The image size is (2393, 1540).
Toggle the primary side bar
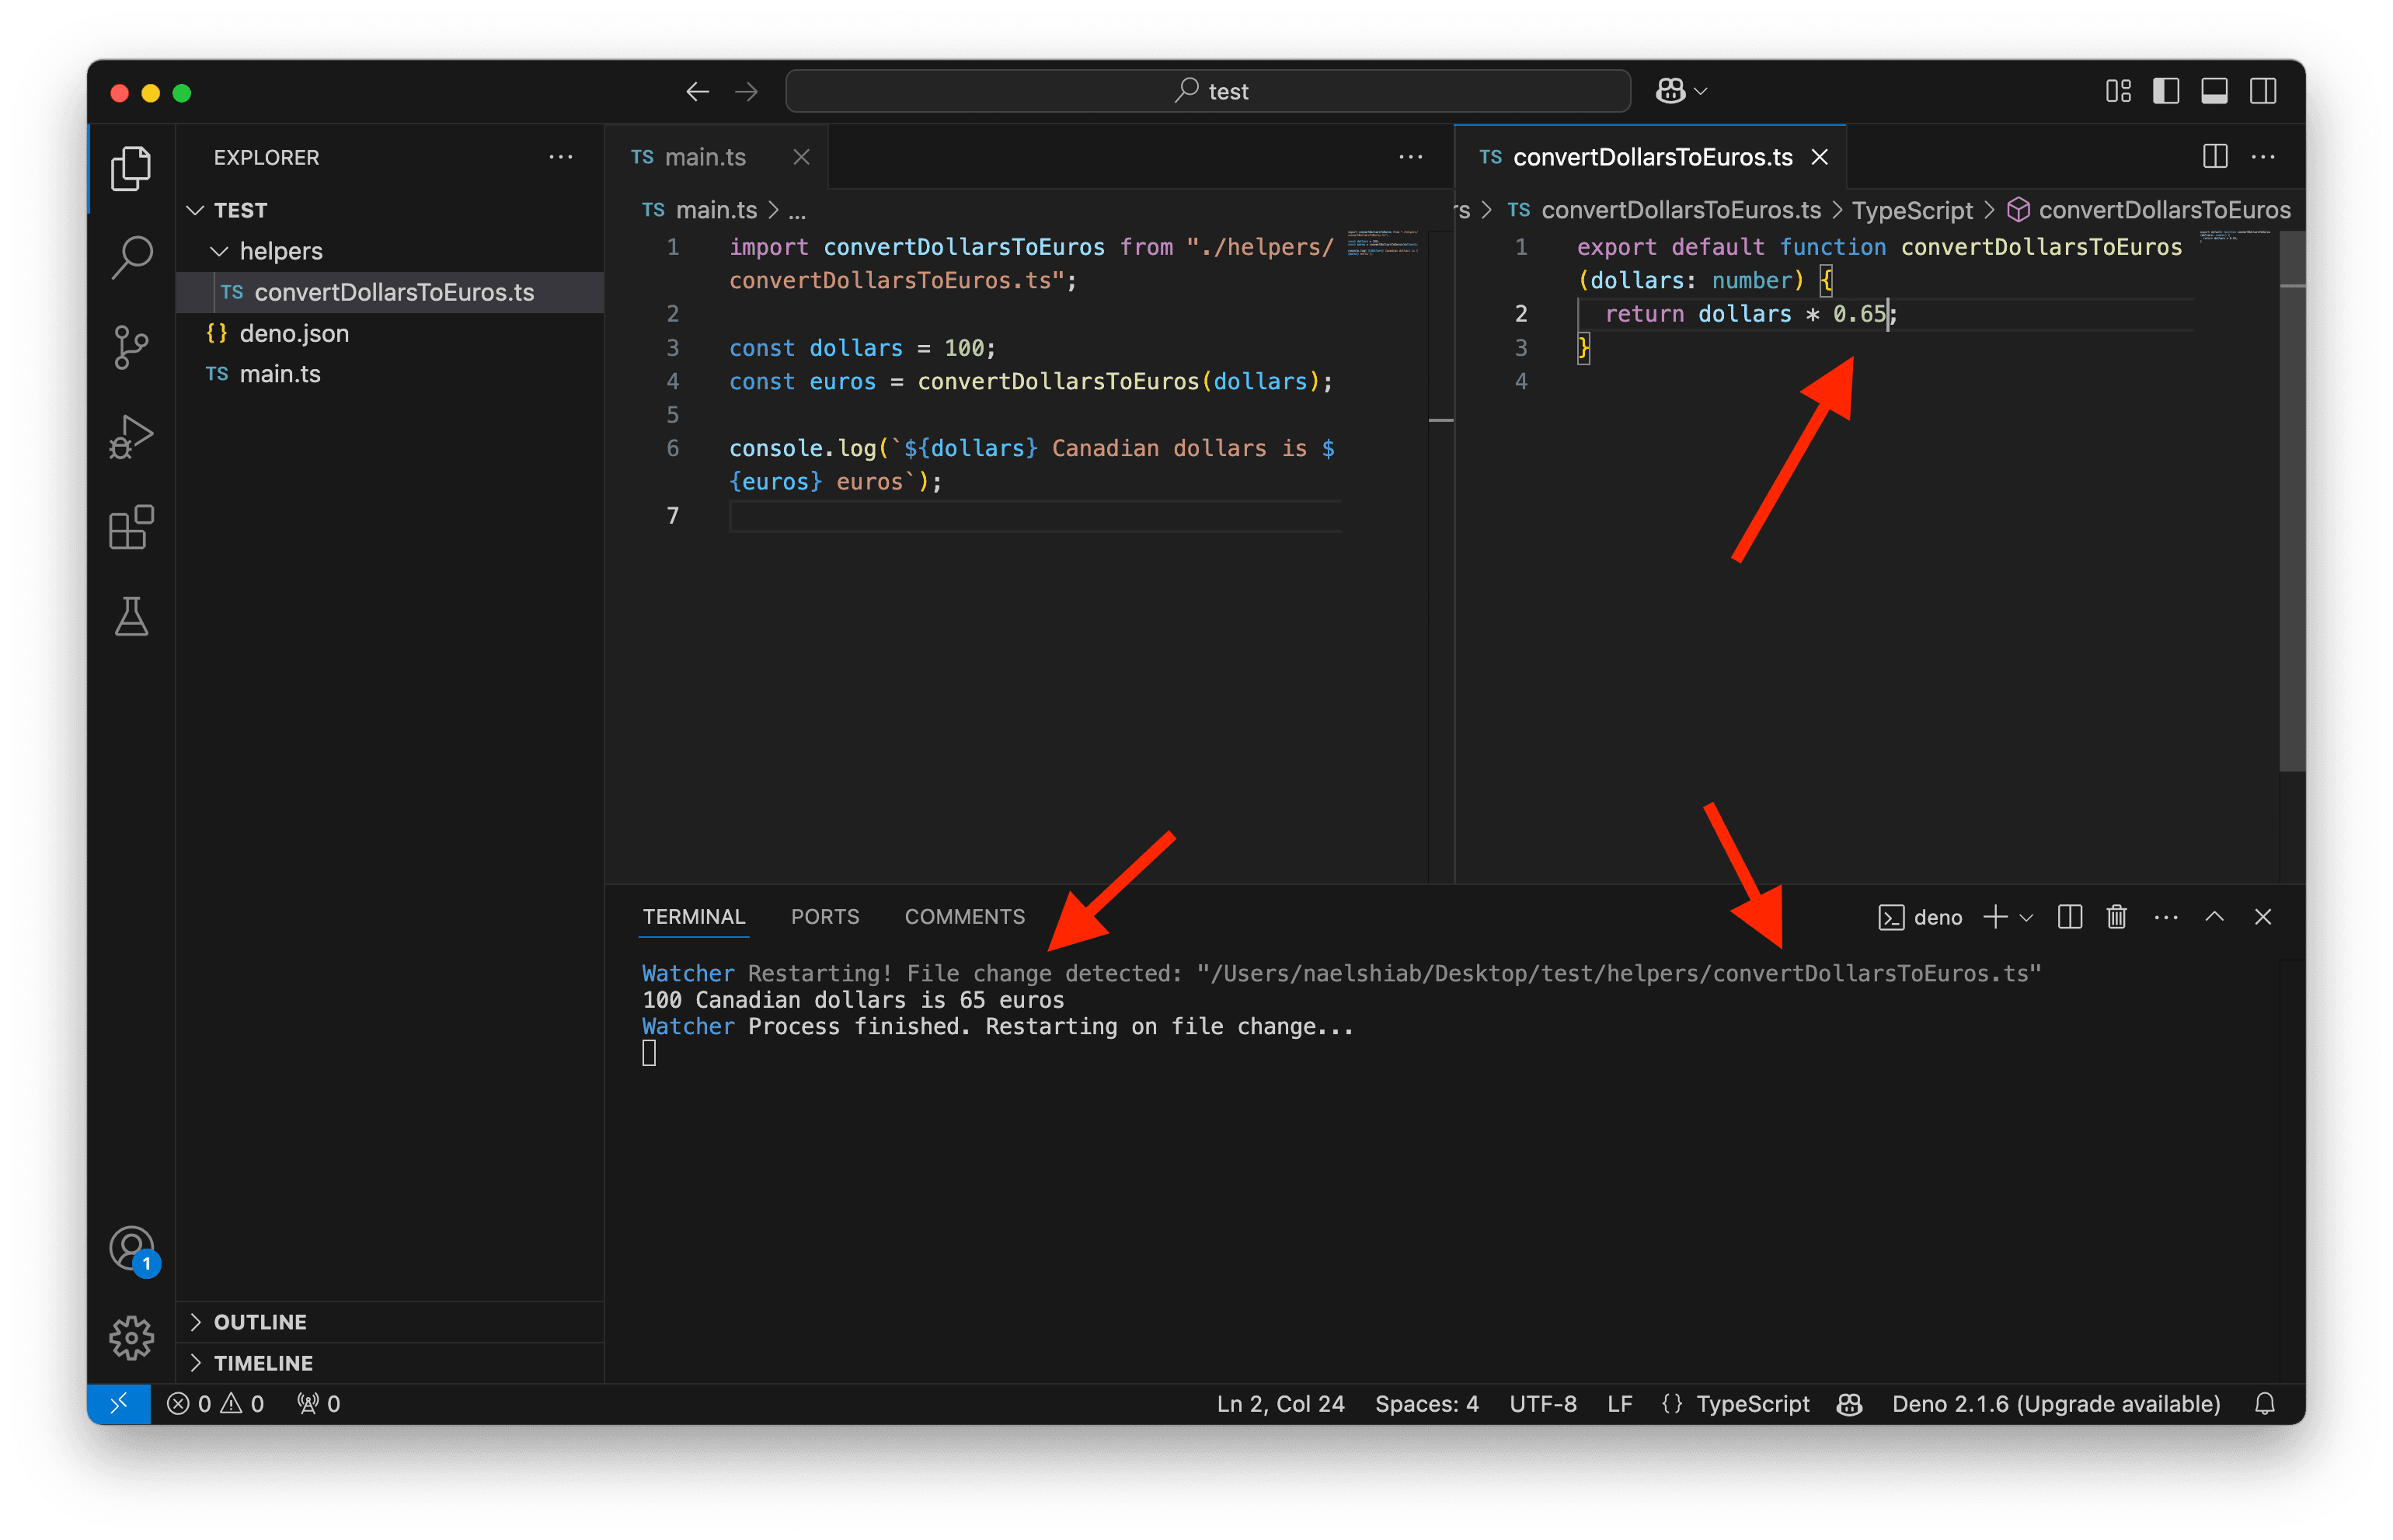tap(2166, 92)
